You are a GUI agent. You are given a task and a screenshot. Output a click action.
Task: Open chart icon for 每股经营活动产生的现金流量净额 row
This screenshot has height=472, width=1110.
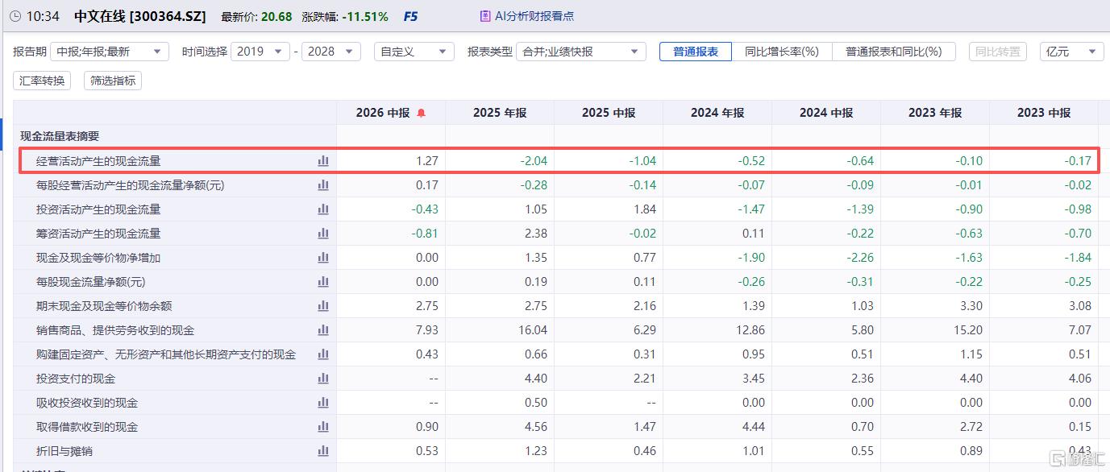point(323,185)
